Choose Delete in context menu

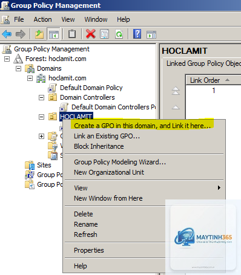pos(144,214)
